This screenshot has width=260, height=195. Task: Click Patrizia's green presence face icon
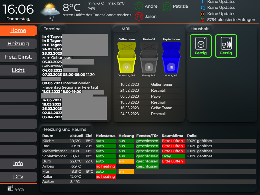(167, 6)
